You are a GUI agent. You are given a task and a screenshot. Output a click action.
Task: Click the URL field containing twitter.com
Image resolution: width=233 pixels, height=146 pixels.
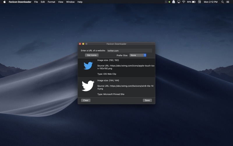click(x=129, y=51)
